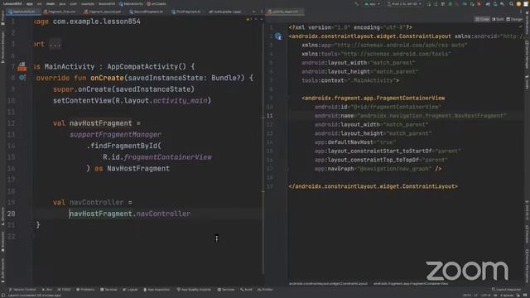The width and height of the screenshot is (530, 298).
Task: Switch XML editor to Design view
Action: pos(514,19)
